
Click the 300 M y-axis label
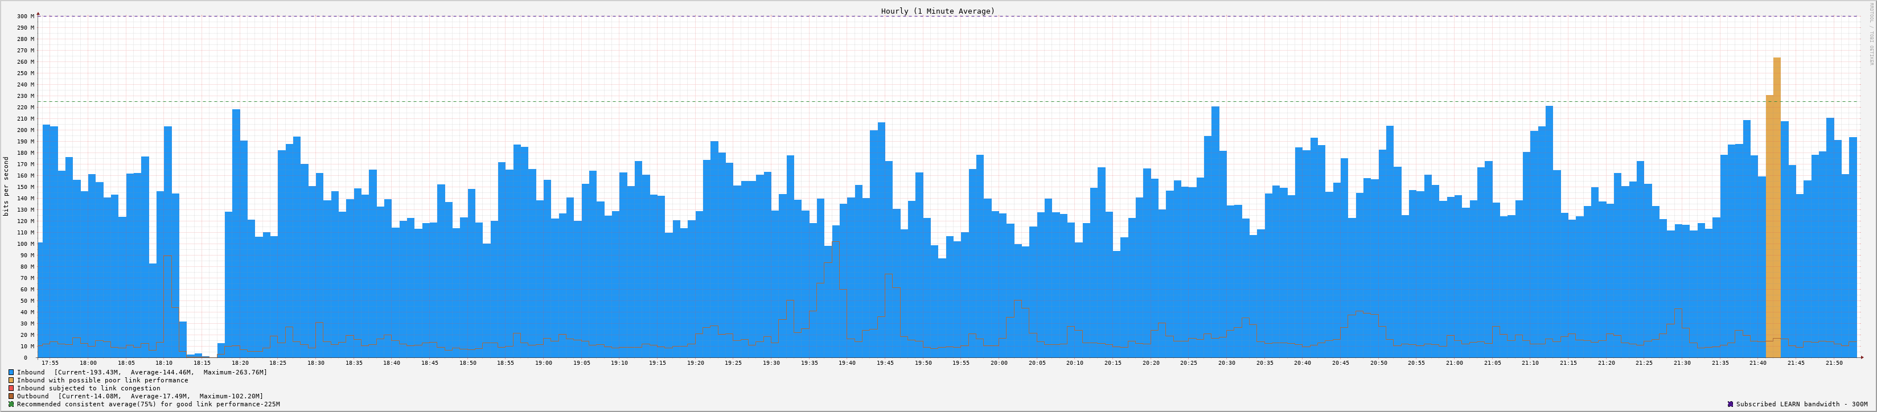[26, 16]
